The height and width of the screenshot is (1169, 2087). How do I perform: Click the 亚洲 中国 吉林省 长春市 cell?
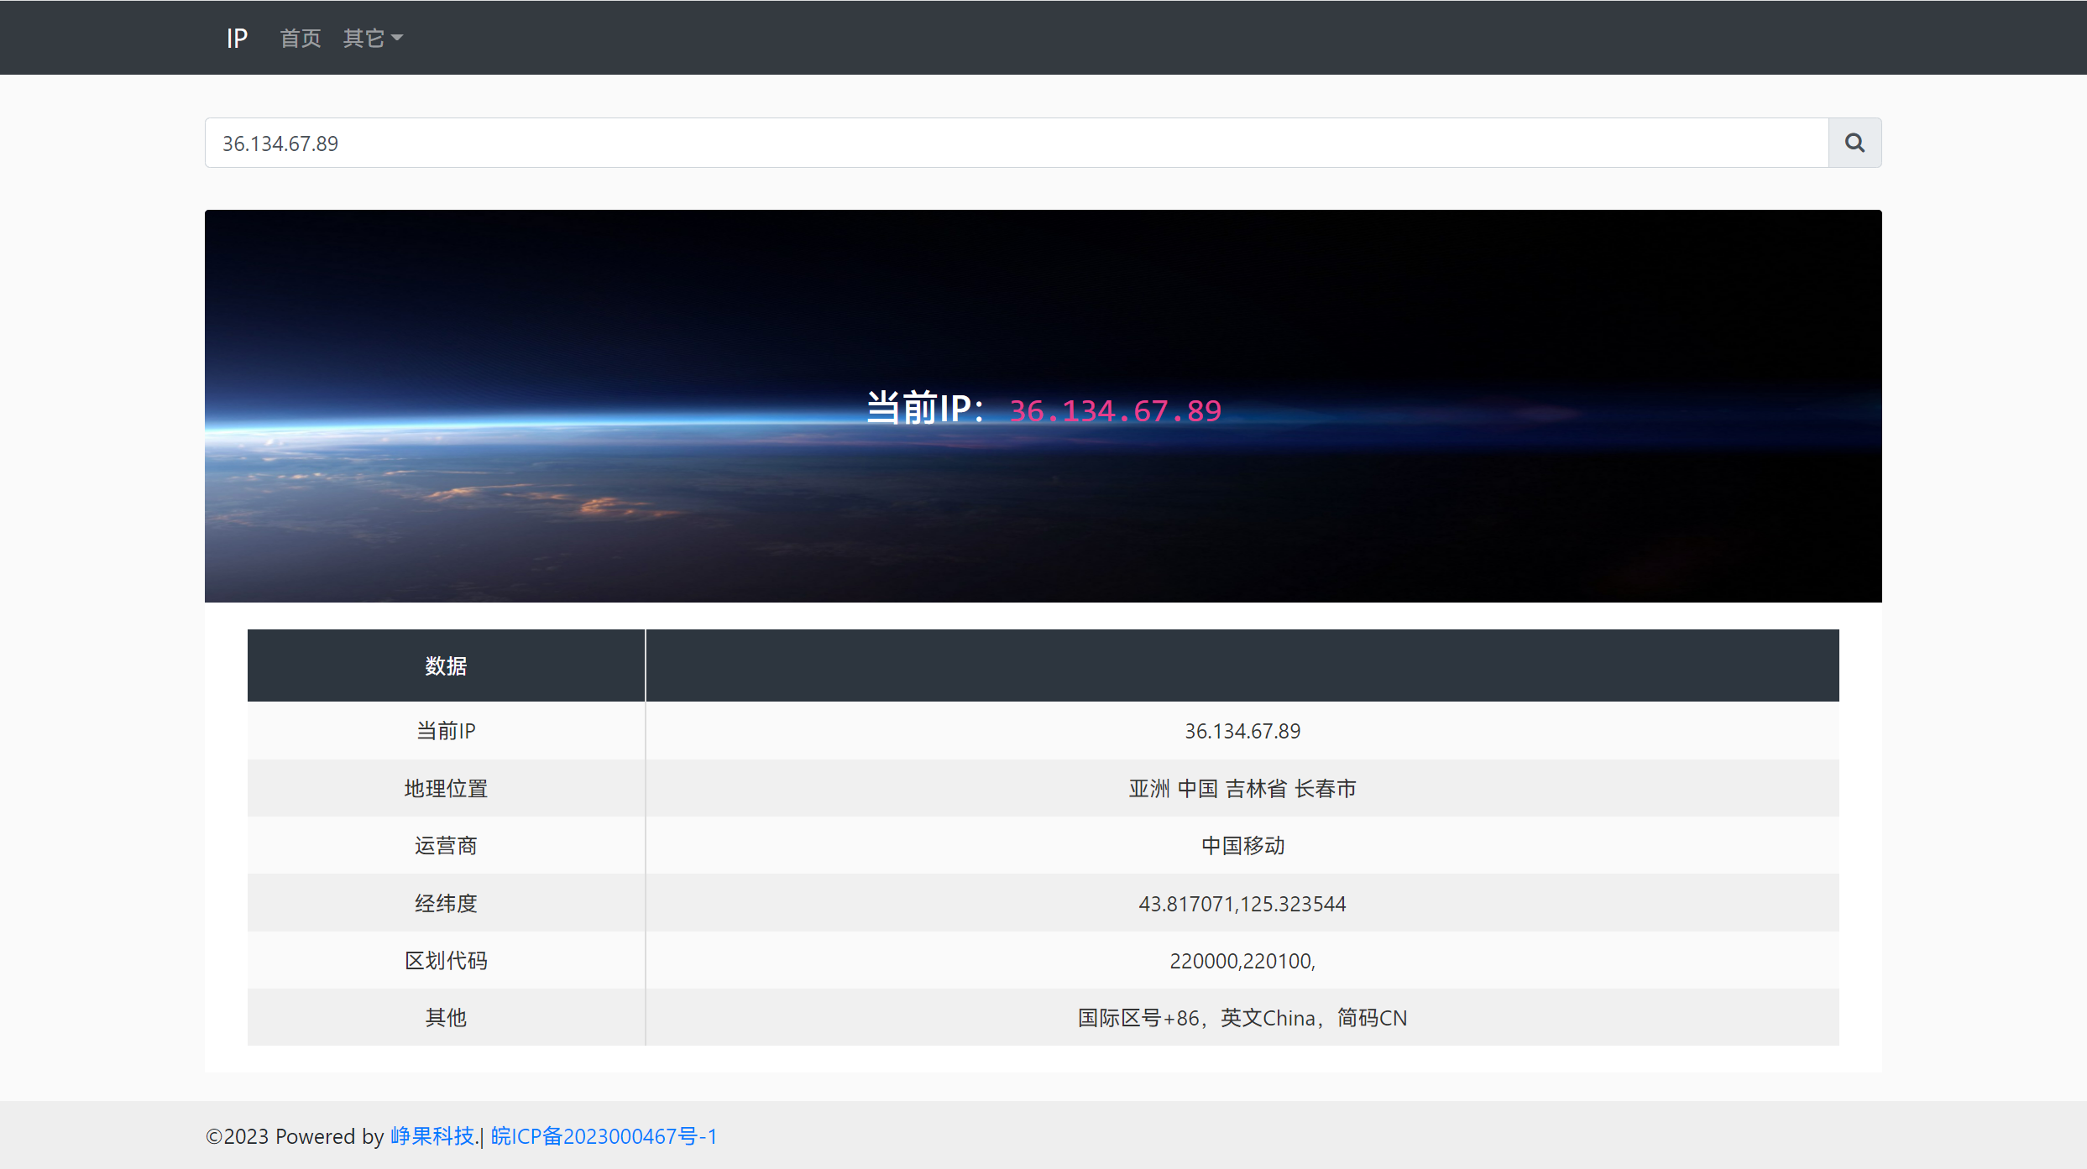pos(1242,789)
